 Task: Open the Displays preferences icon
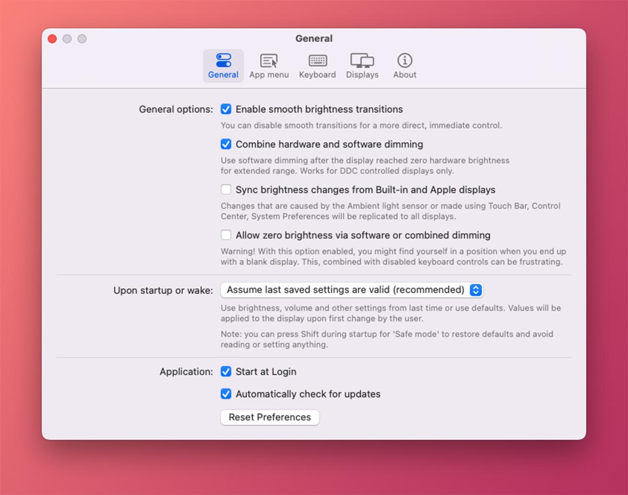click(x=362, y=61)
